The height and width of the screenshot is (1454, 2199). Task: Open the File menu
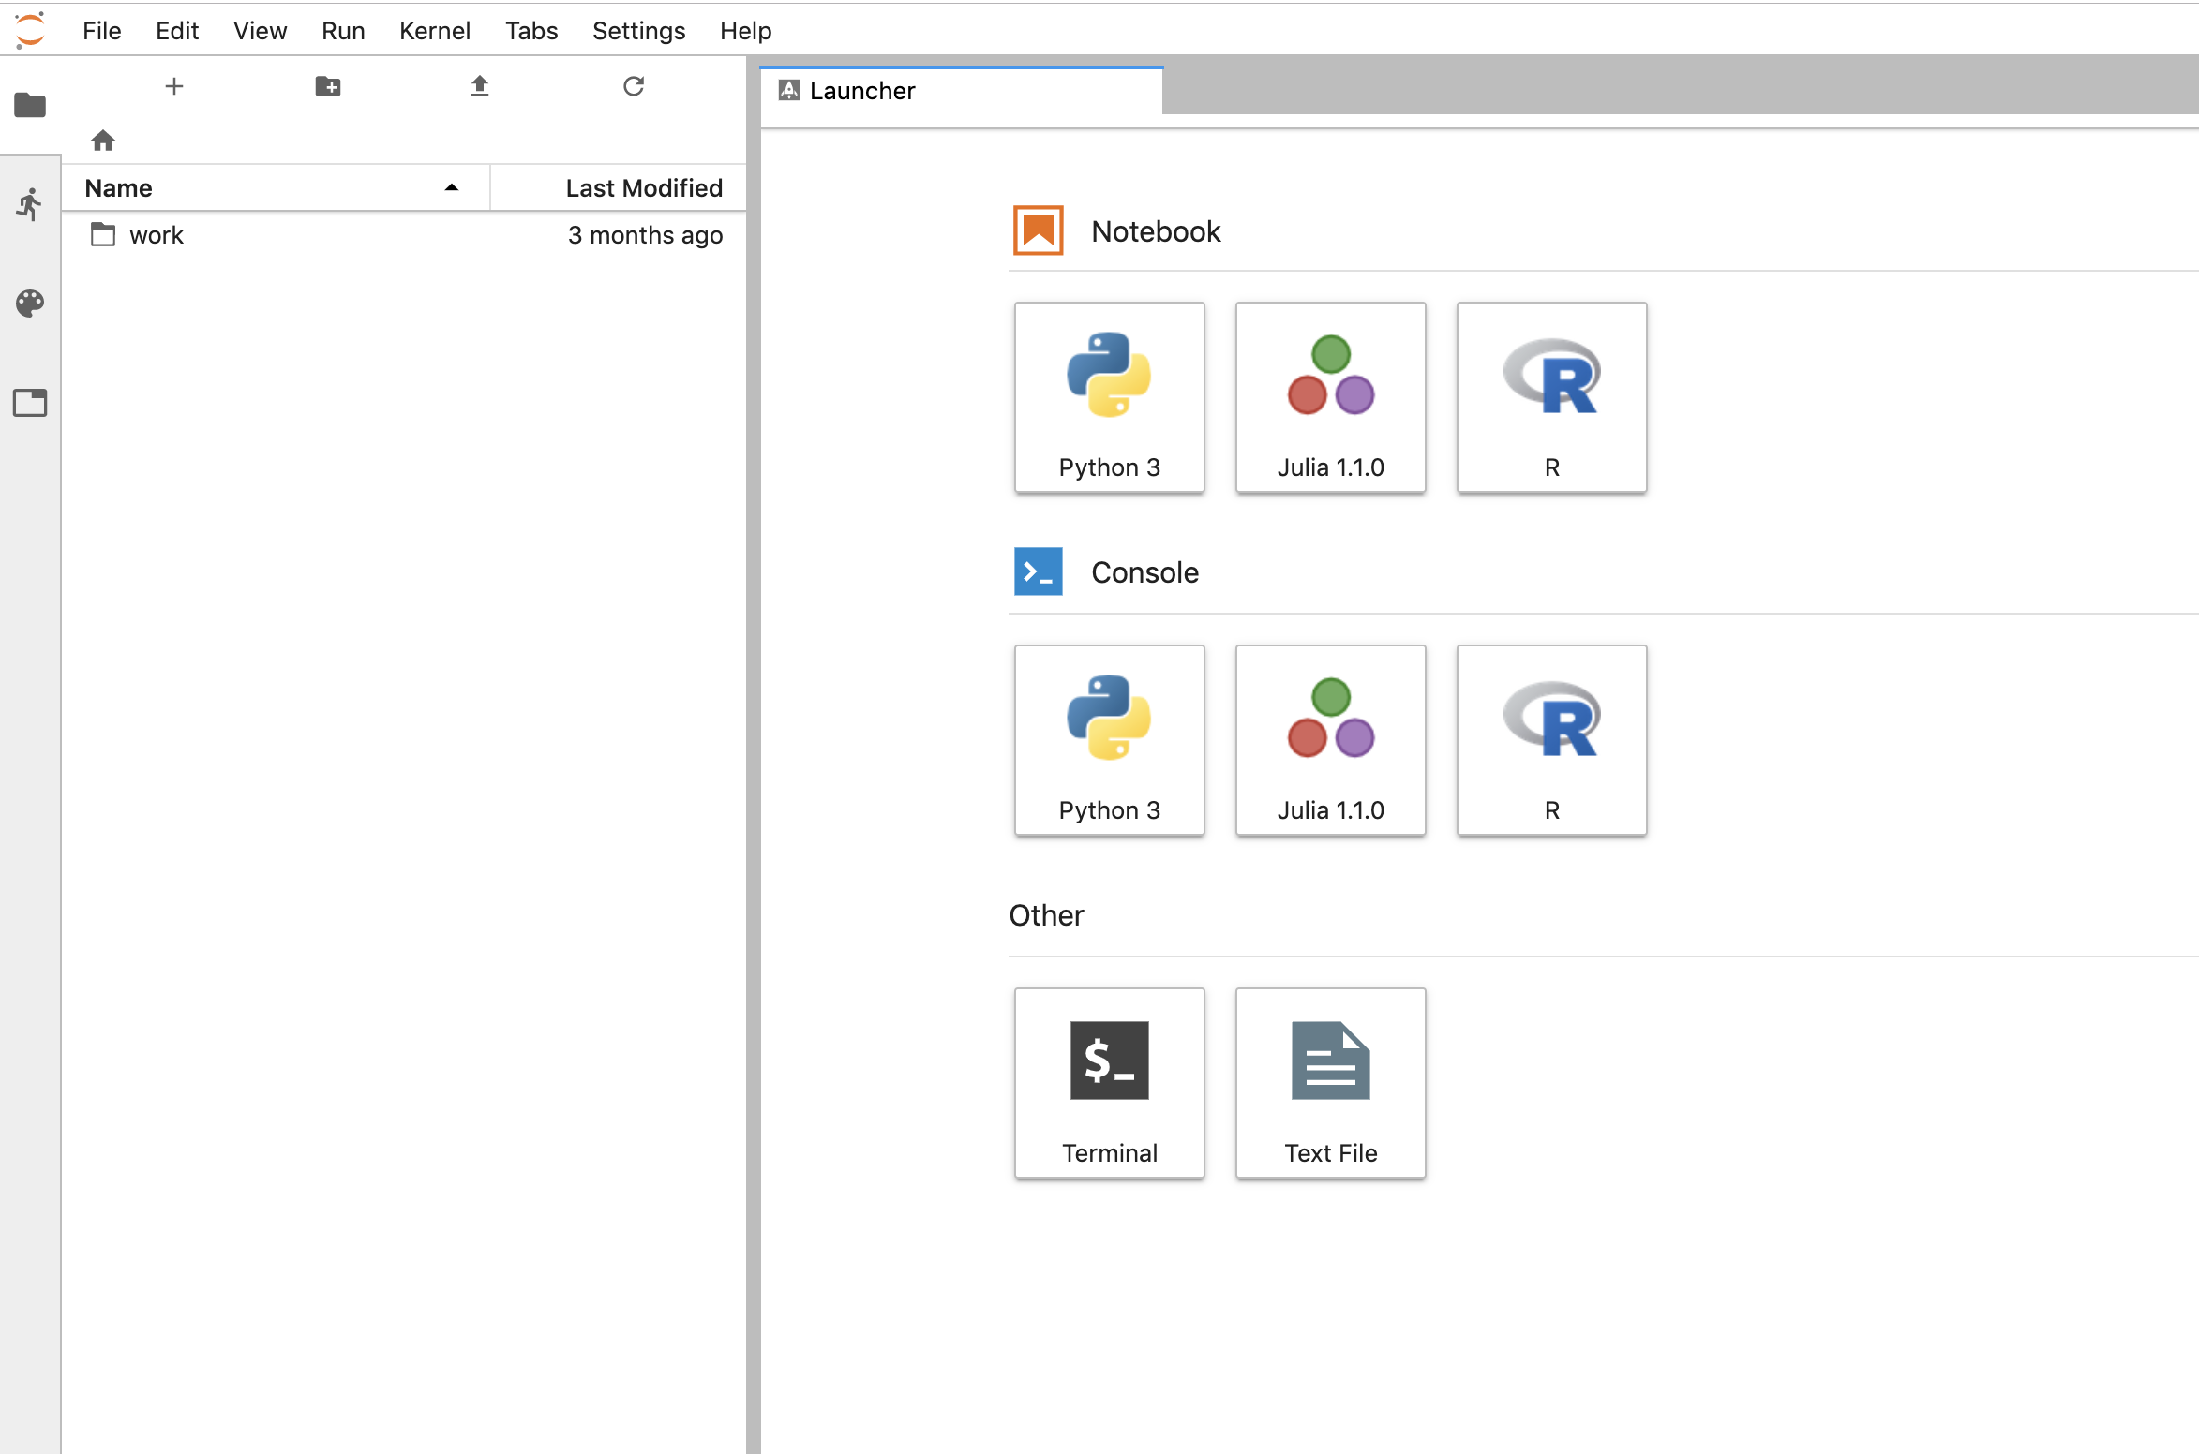[102, 31]
